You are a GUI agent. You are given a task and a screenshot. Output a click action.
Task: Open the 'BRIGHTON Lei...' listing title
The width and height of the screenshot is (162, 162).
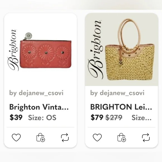[x=121, y=107]
